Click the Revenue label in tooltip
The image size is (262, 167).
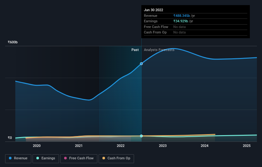151,16
